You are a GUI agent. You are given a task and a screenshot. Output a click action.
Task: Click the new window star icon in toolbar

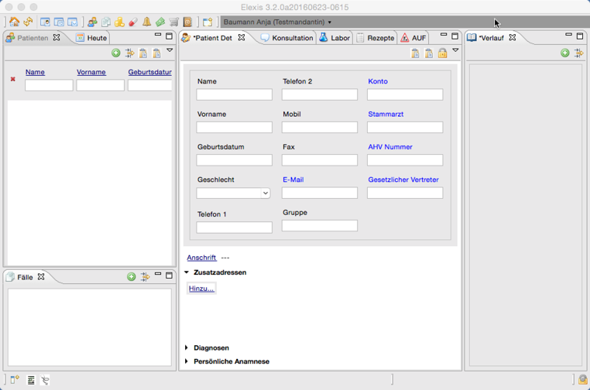(x=208, y=22)
